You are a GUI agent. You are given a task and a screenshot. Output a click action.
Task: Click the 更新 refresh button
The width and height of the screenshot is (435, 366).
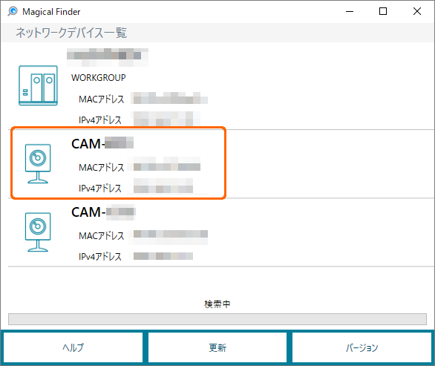pyautogui.click(x=218, y=347)
